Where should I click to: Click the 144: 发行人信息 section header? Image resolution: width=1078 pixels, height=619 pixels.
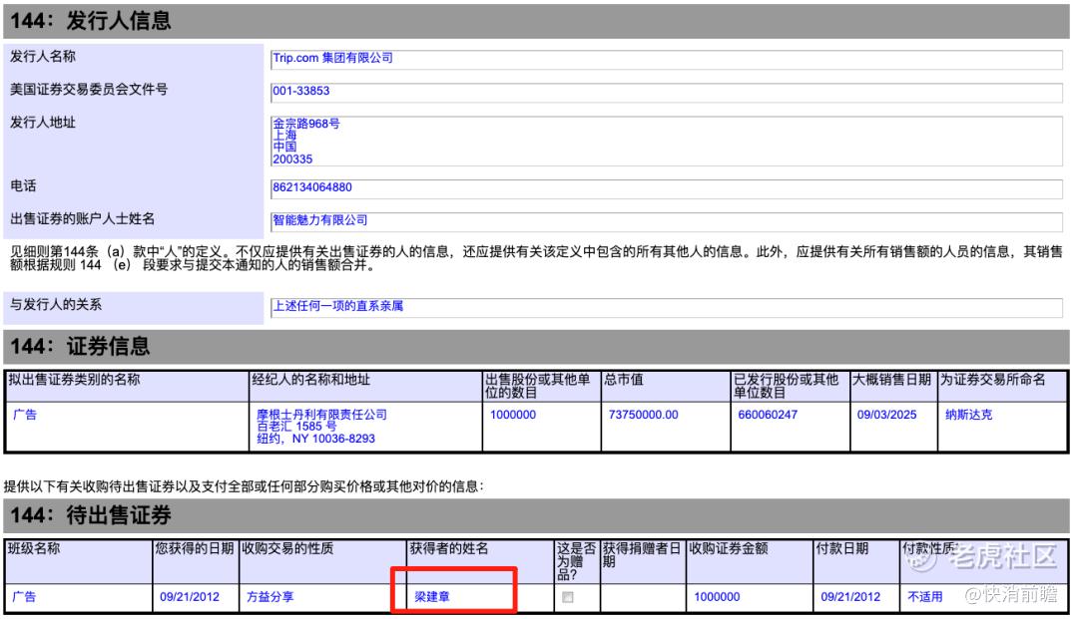(536, 21)
